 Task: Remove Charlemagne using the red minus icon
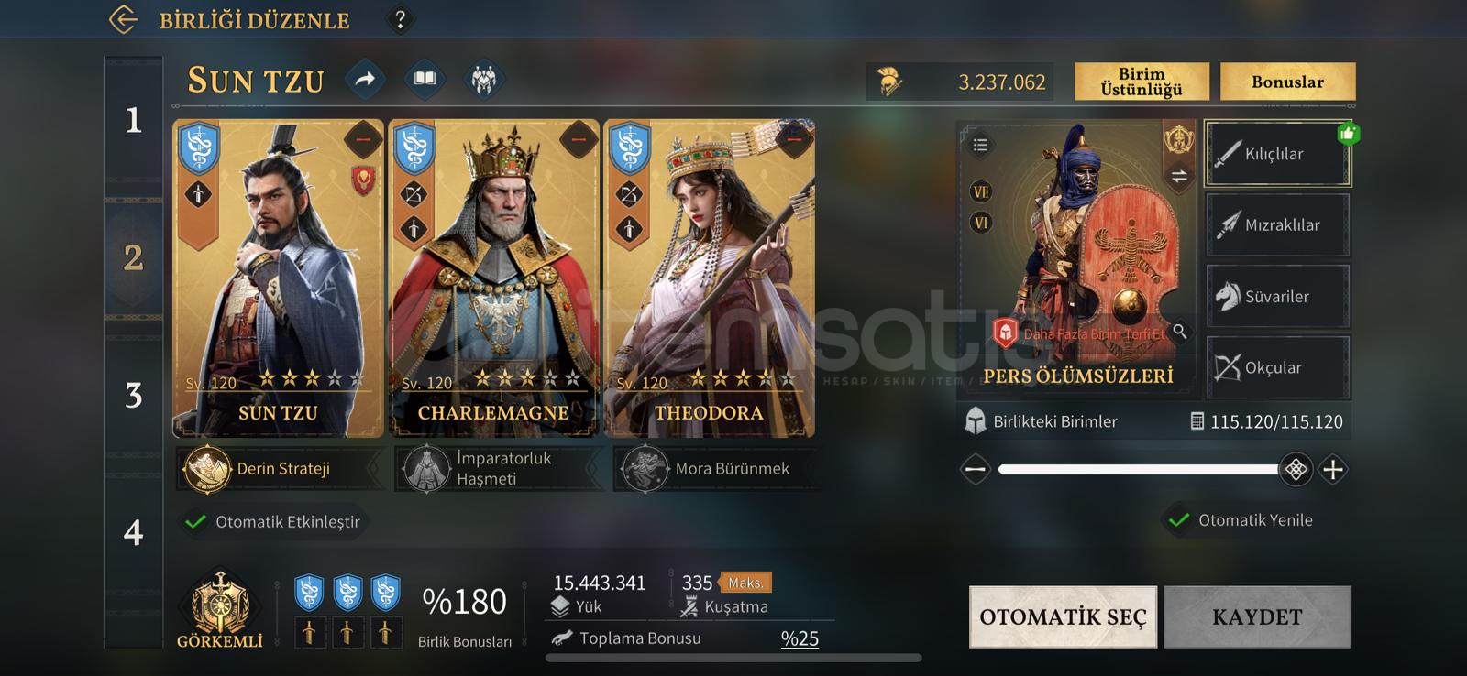coord(578,139)
